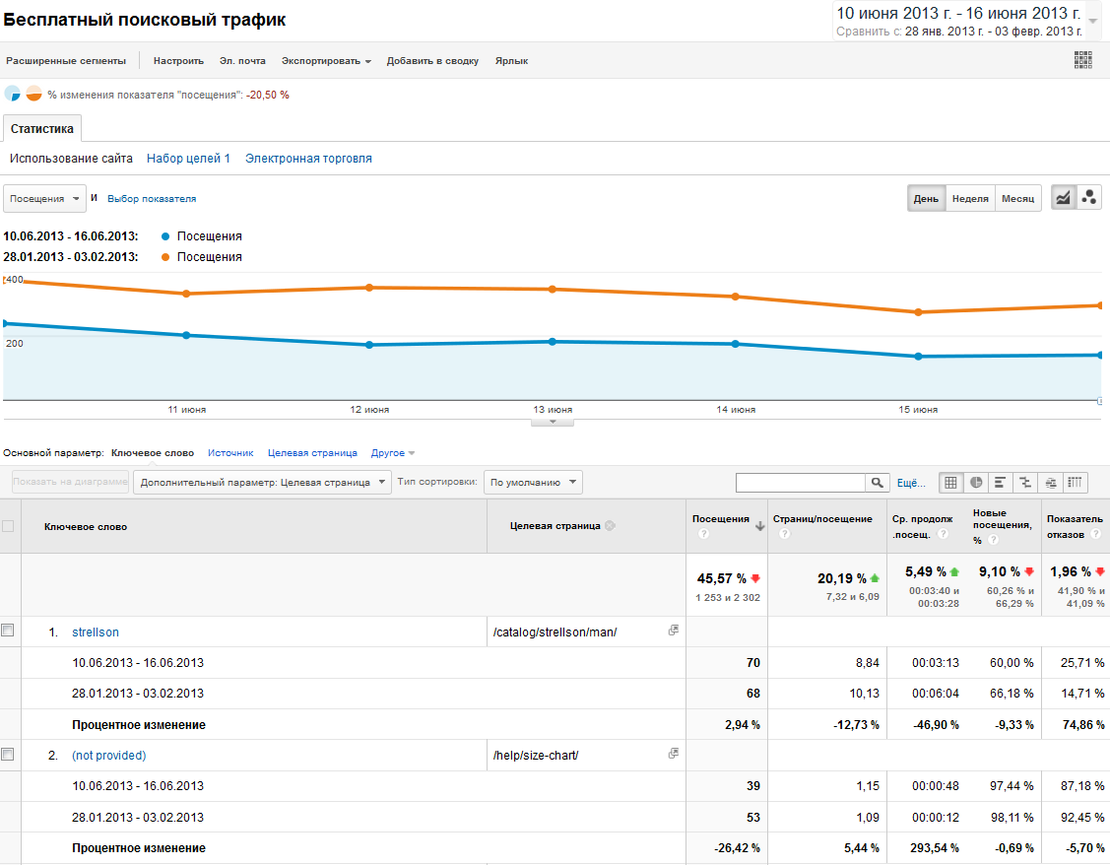Open Дополнительный параметр dropdown
1110x865 pixels.
tap(262, 482)
